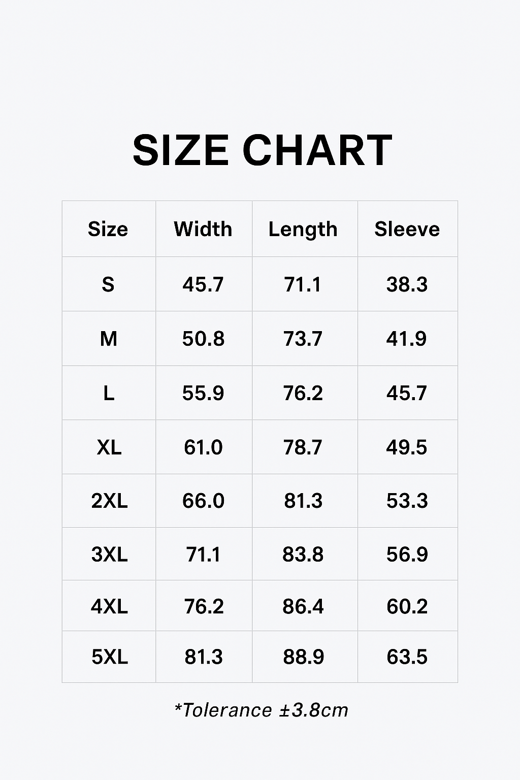Click the 4XL size row label
This screenshot has height=780, width=520.
[x=109, y=606]
